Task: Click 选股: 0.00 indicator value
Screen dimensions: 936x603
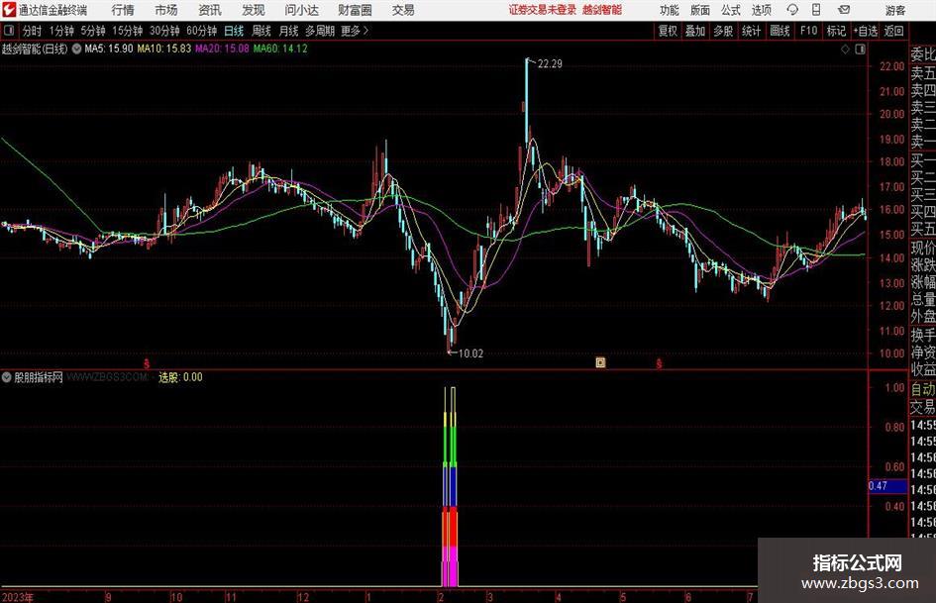Action: (x=180, y=377)
